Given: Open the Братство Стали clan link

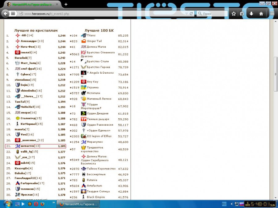Looking at the screenshot, I should click(98, 61).
